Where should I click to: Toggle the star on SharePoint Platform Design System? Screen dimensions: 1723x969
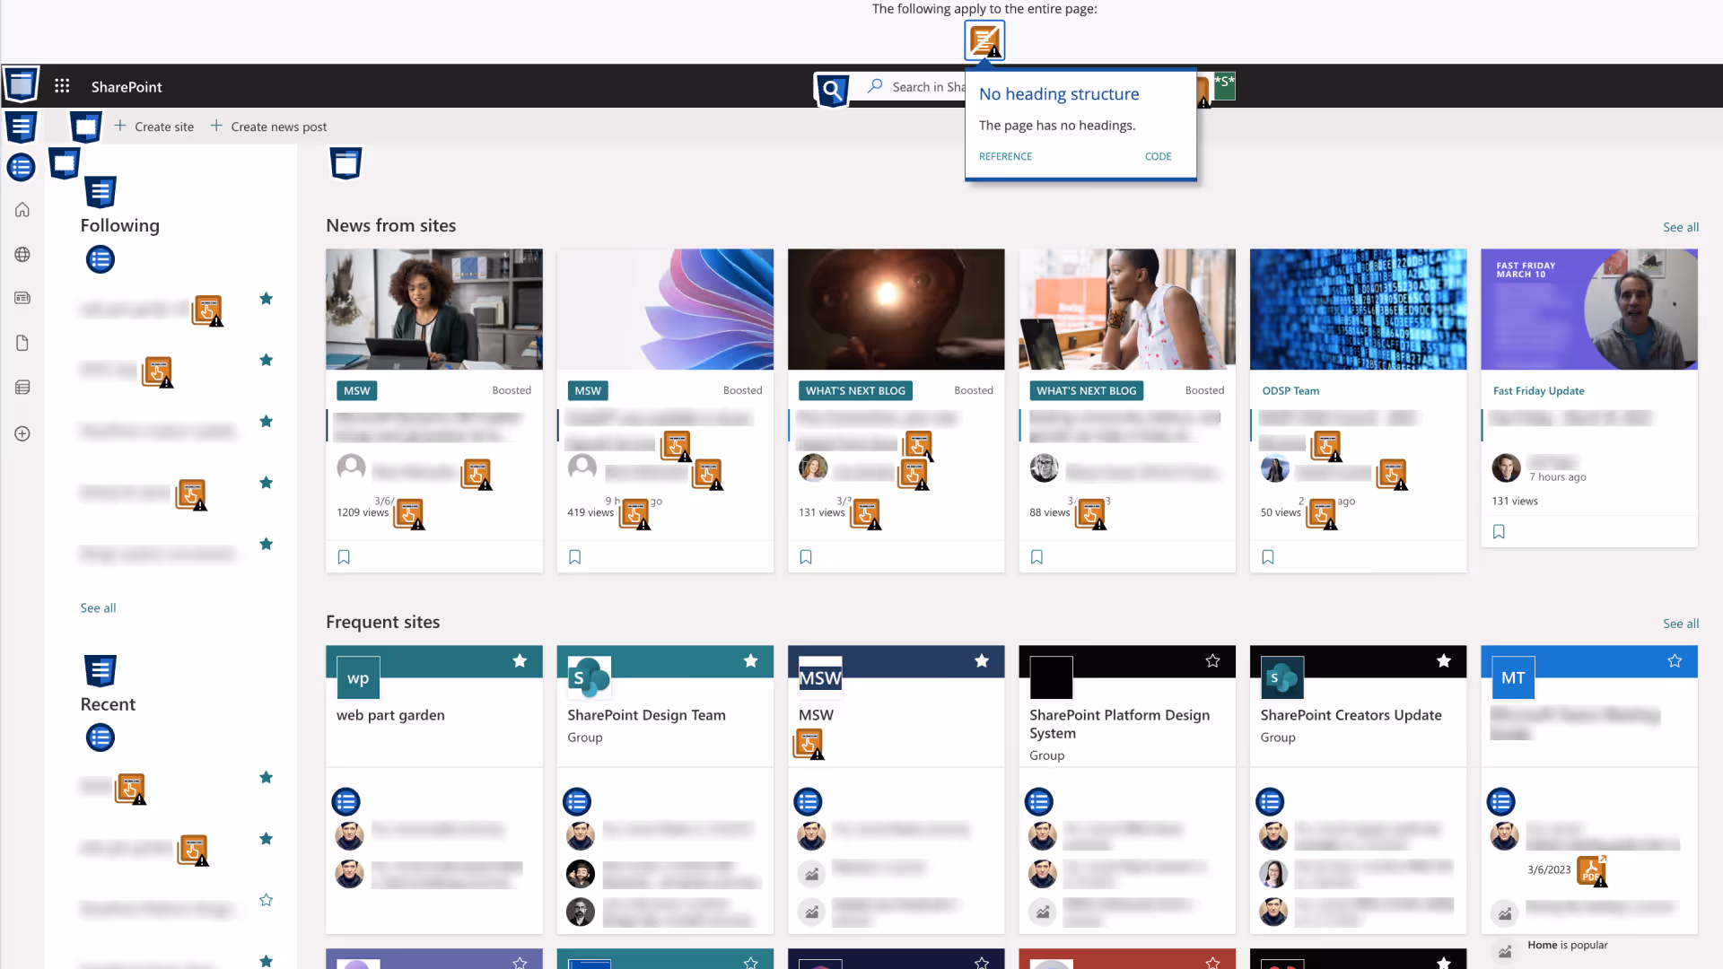tap(1212, 661)
